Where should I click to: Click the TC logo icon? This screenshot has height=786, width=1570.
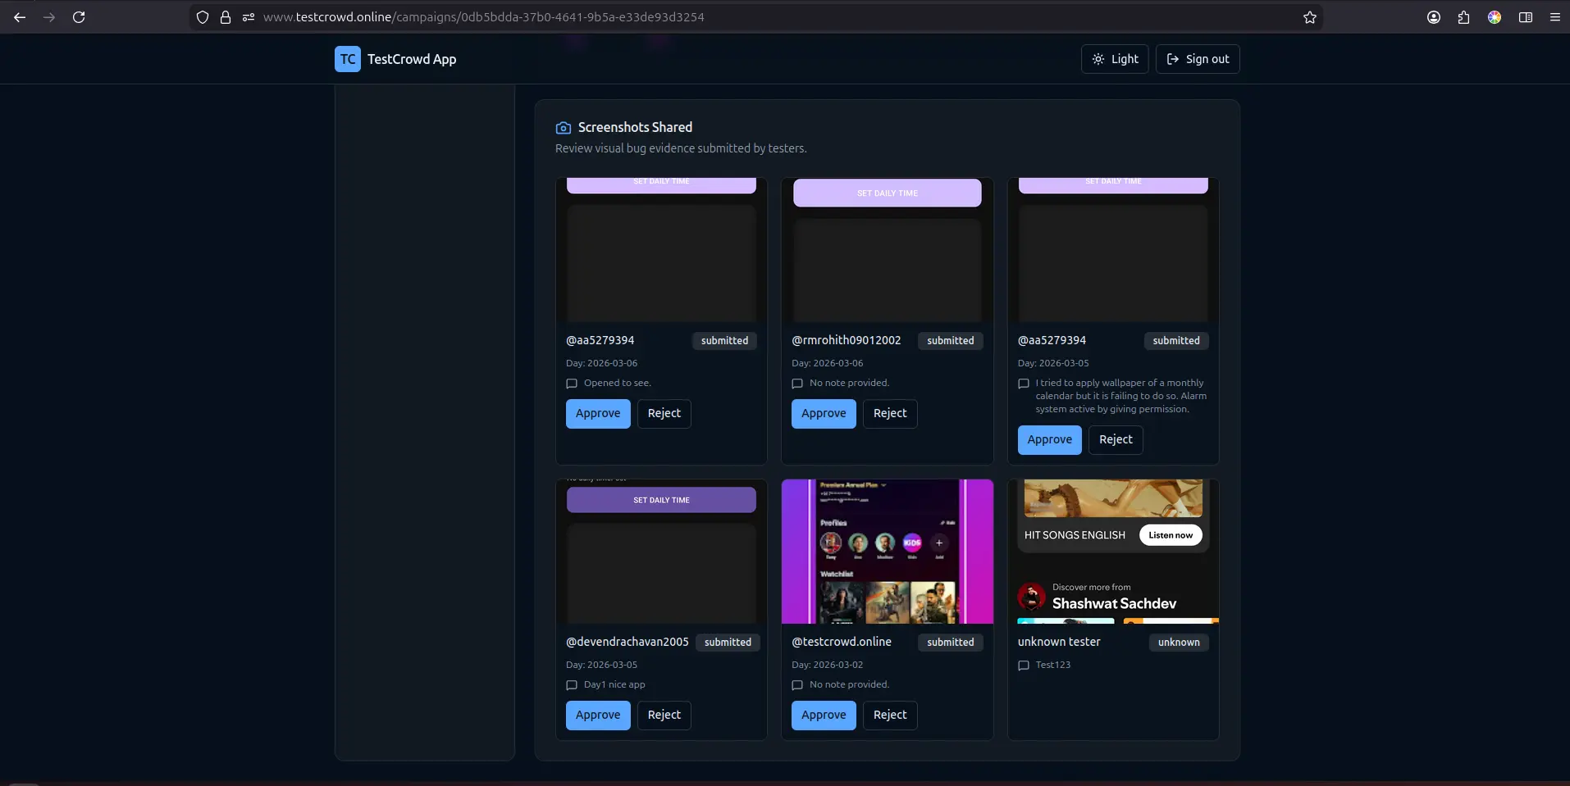[347, 58]
